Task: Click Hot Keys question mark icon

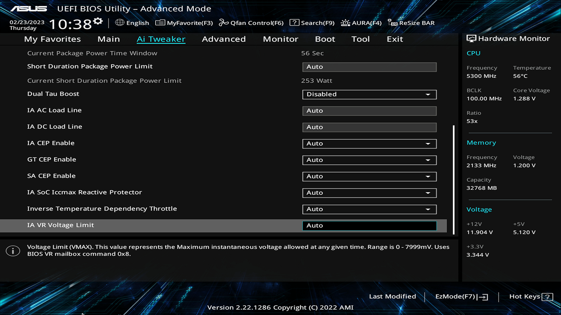Action: (x=547, y=297)
